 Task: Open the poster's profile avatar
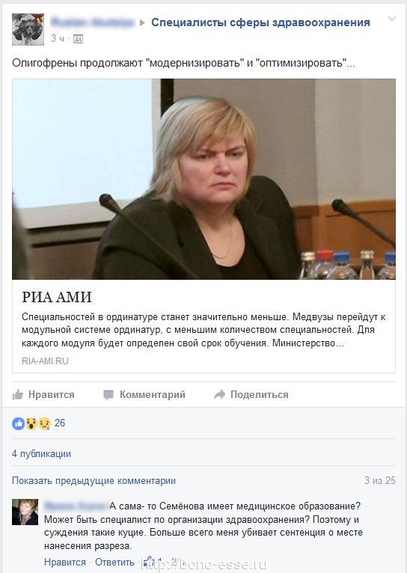coord(28,29)
